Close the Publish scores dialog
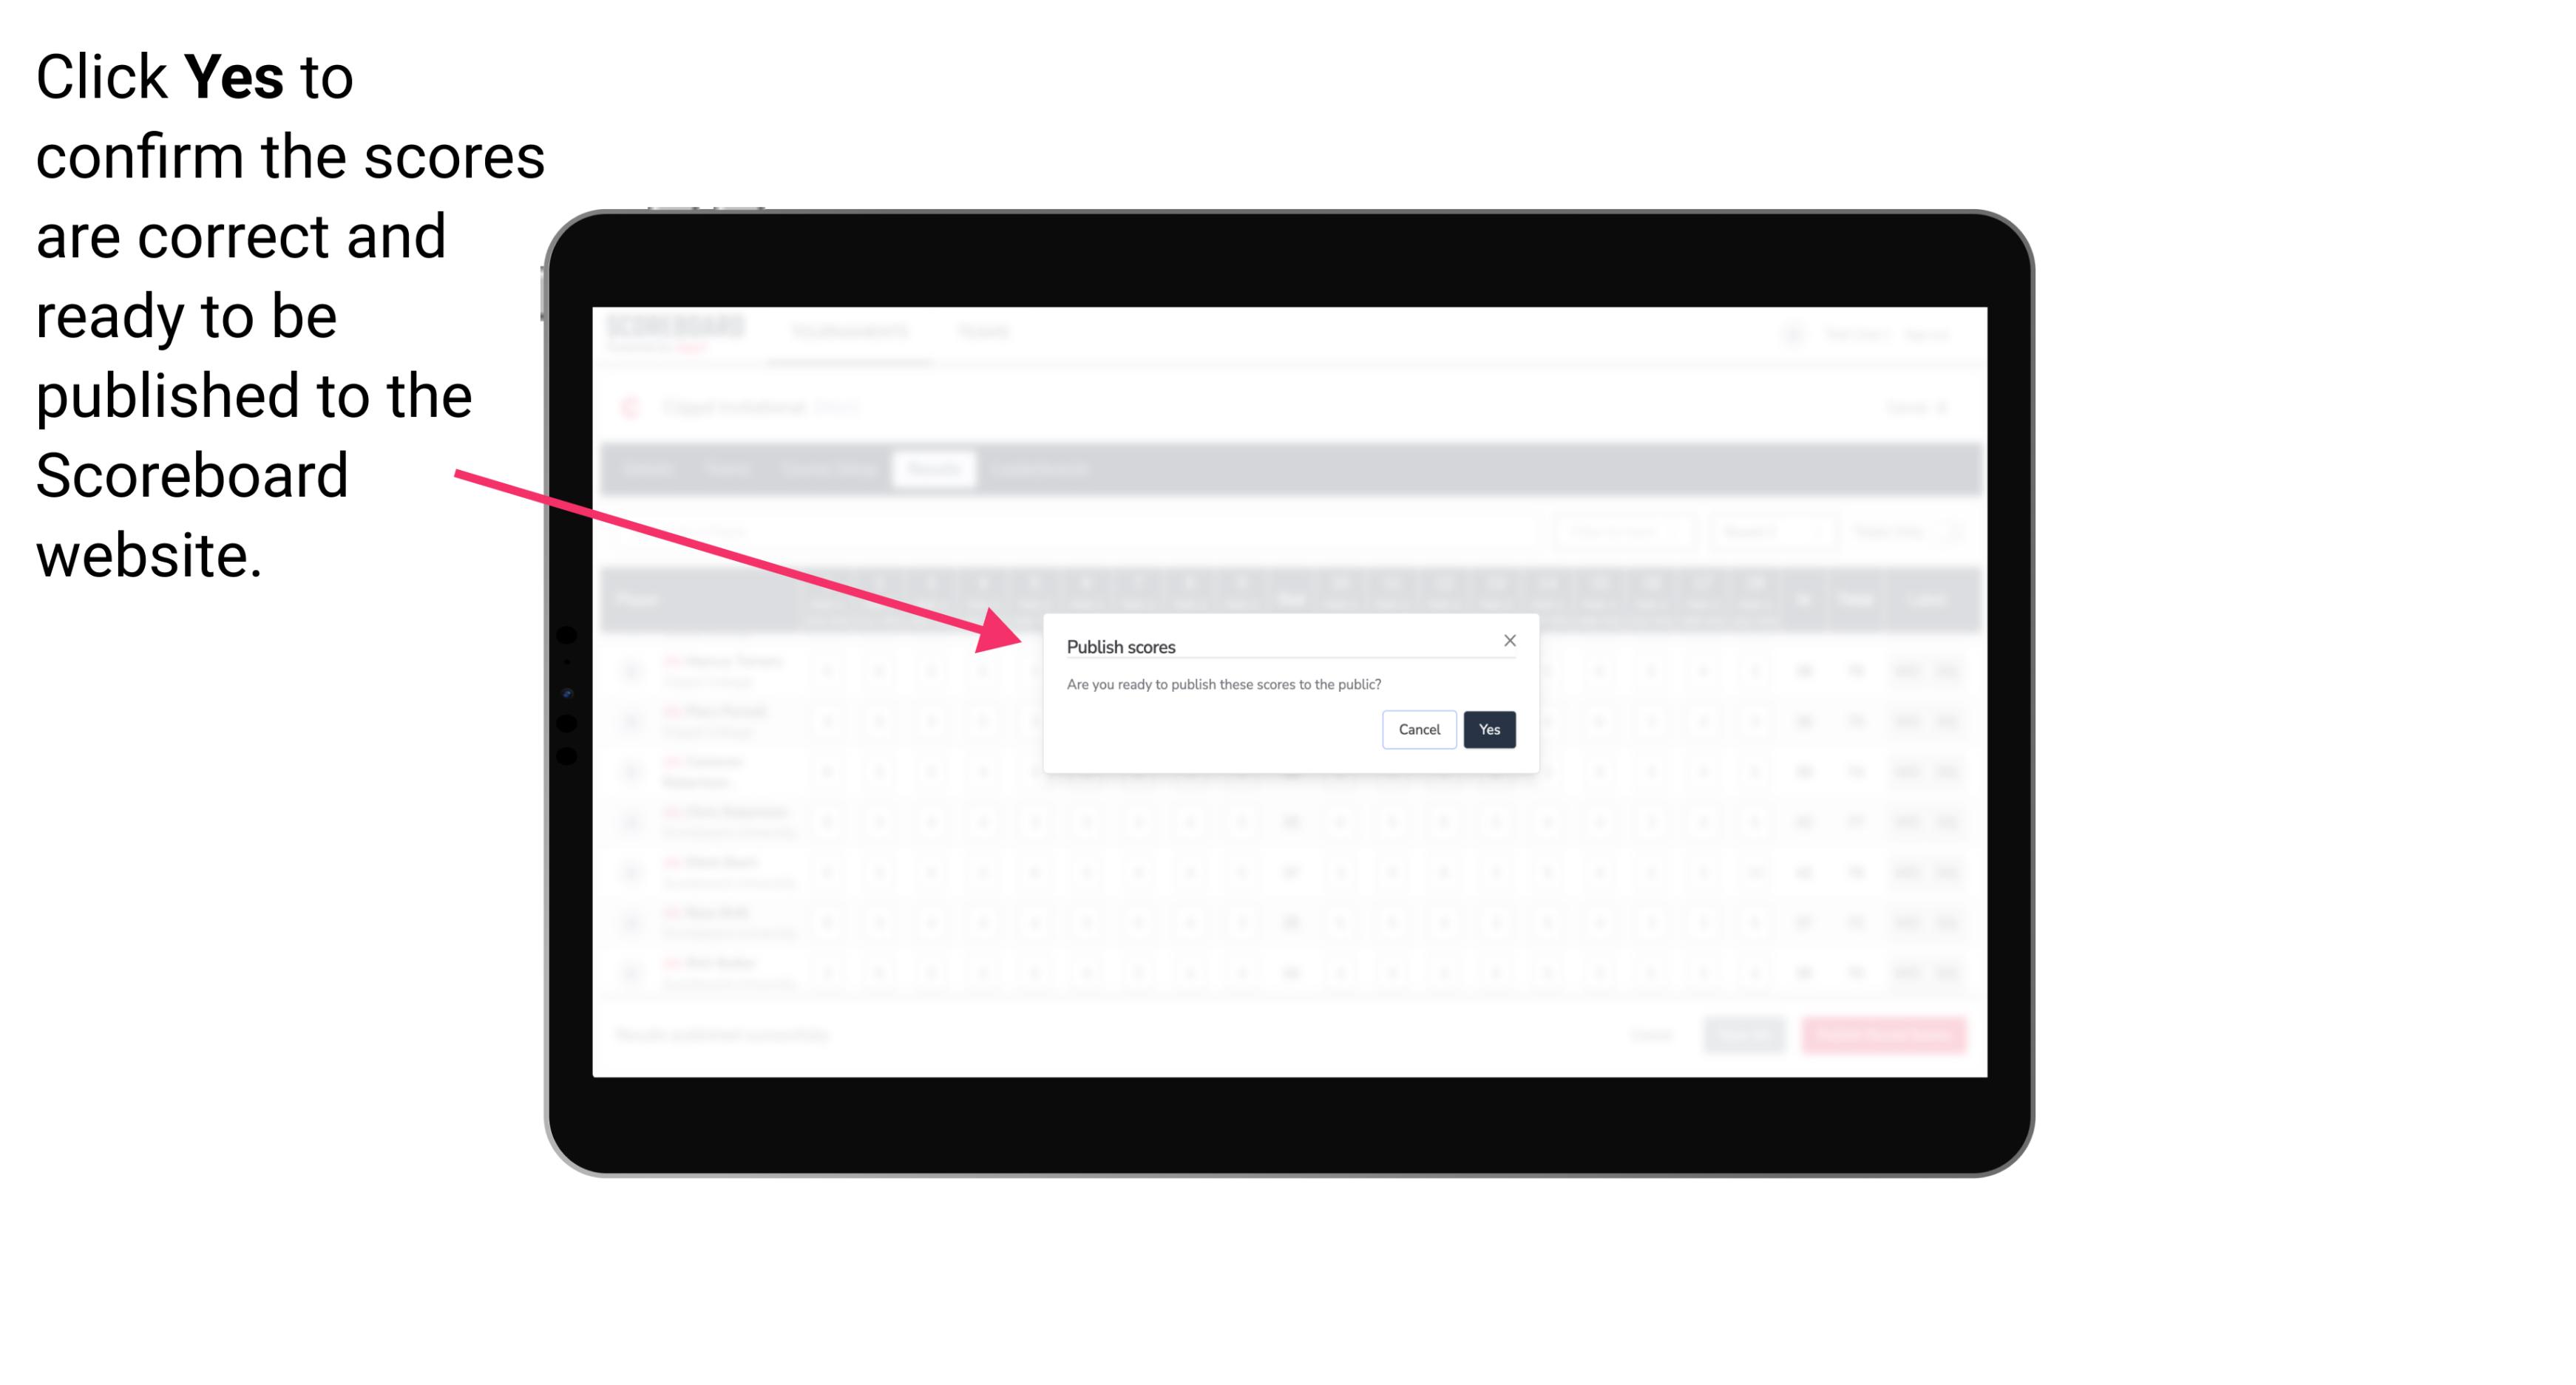 tap(1508, 638)
